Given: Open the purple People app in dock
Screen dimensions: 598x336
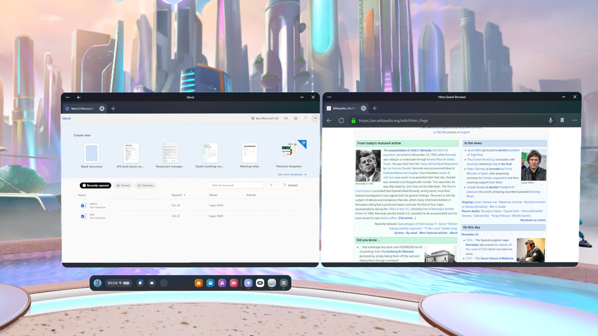Looking at the screenshot, I should pos(222,283).
